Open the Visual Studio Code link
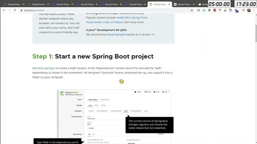Image resolution: width=257 pixels, height=144 pixels. pyautogui.click(x=98, y=22)
